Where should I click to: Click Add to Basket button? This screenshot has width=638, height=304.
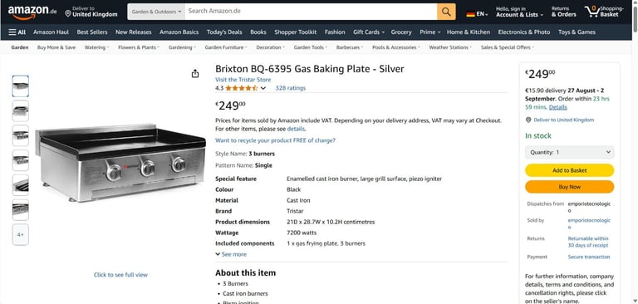pos(569,170)
